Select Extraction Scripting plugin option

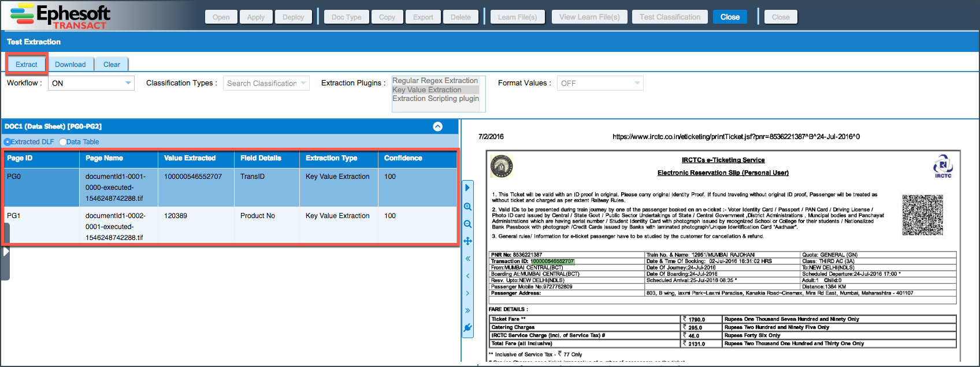coord(436,99)
